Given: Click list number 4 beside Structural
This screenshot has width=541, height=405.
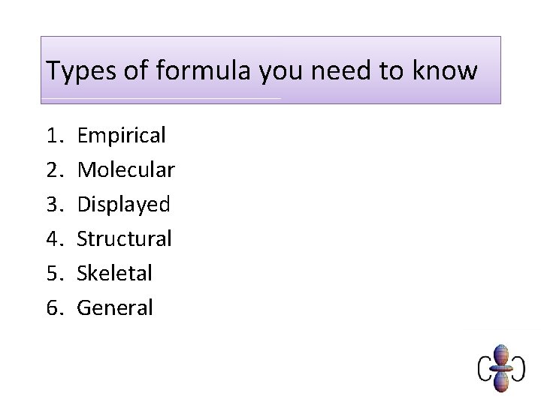Looking at the screenshot, I should pyautogui.click(x=53, y=238).
